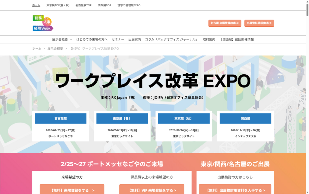
Task: Select the blue 東京展【春】 card
Action: point(122,118)
